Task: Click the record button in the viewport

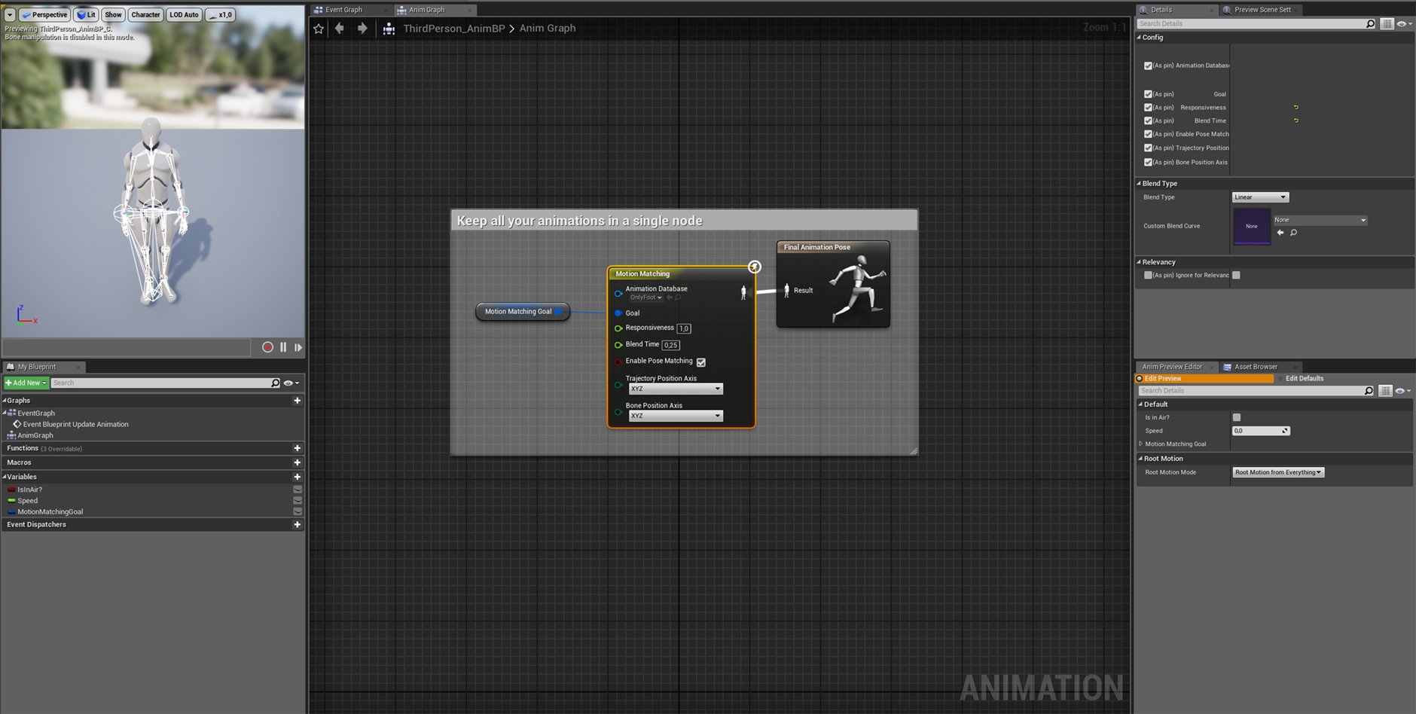Action: 267,347
